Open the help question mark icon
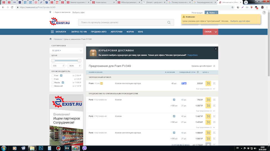Image resolution: width=270 pixels, height=151 pixels. [264, 13]
